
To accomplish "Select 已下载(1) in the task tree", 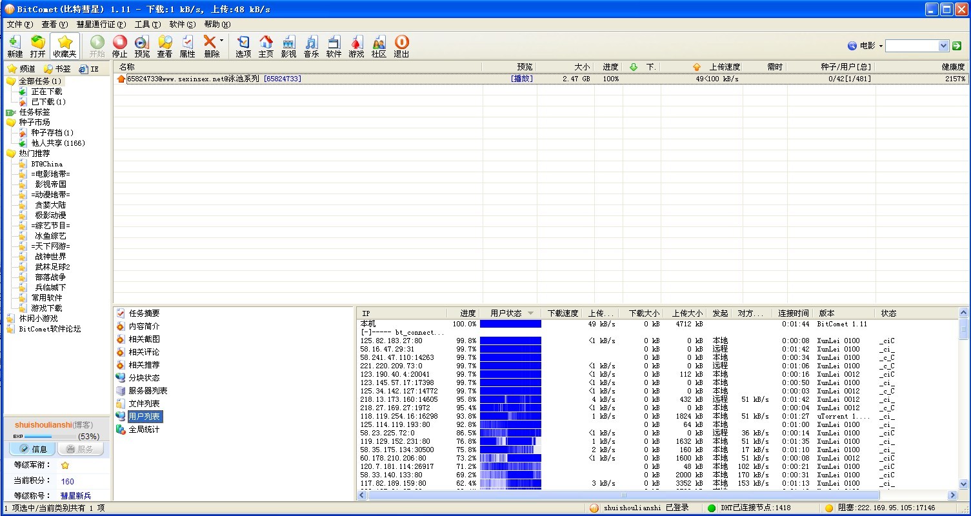I will [48, 102].
